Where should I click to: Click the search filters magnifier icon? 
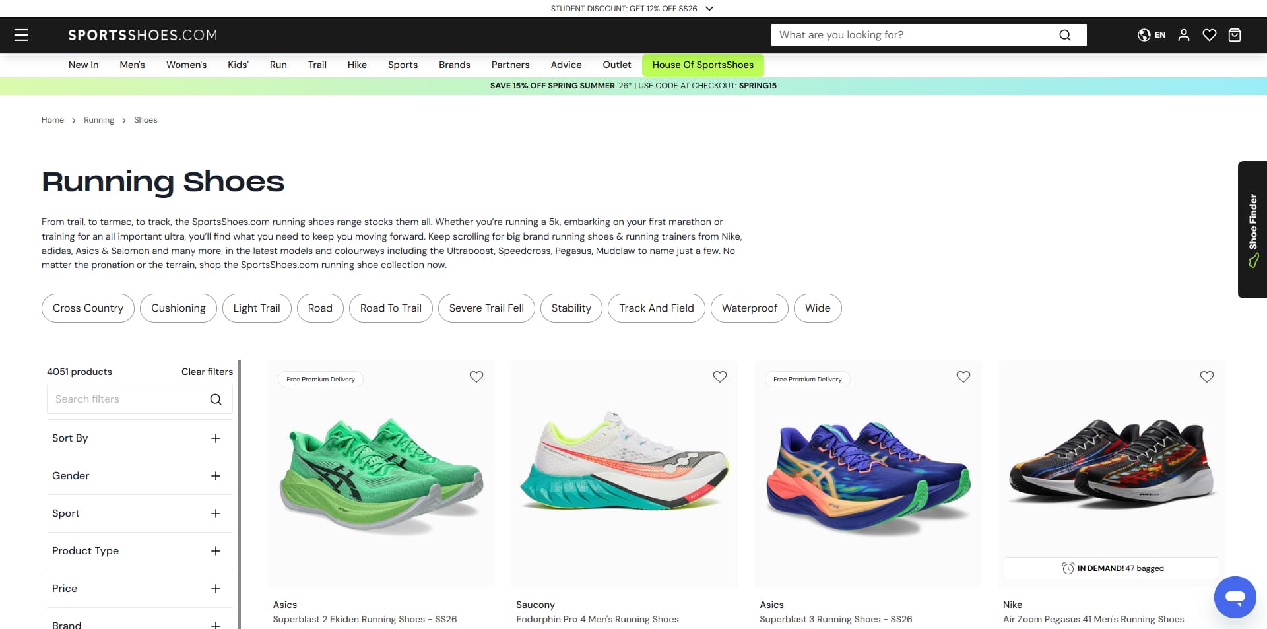216,399
